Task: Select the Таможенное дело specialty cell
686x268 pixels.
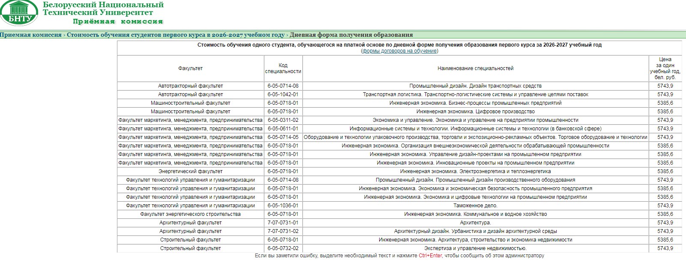Action: click(476, 206)
